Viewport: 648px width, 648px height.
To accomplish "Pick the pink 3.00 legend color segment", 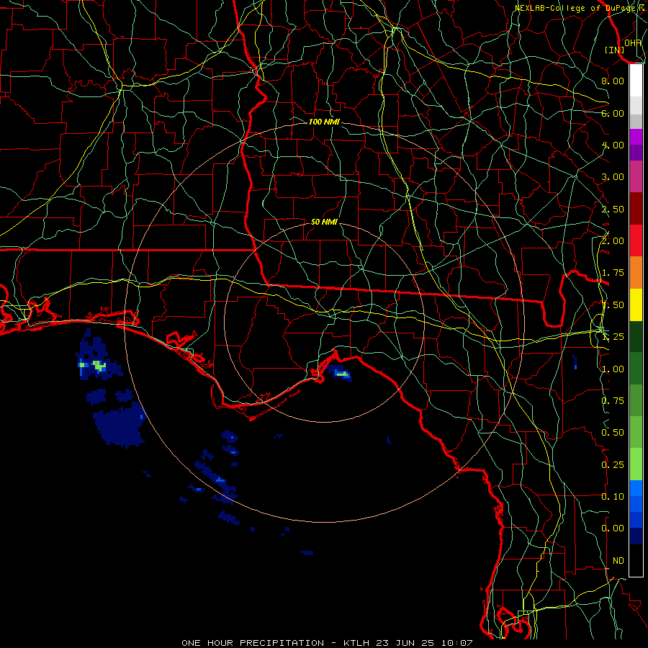I will tap(636, 176).
